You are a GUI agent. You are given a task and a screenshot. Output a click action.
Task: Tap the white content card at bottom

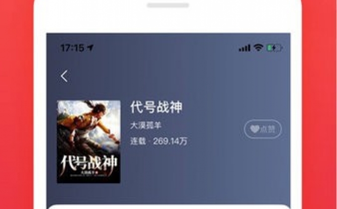coord(168,207)
